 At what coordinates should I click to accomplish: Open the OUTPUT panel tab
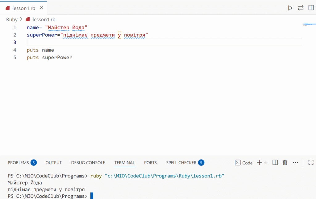[x=53, y=163]
